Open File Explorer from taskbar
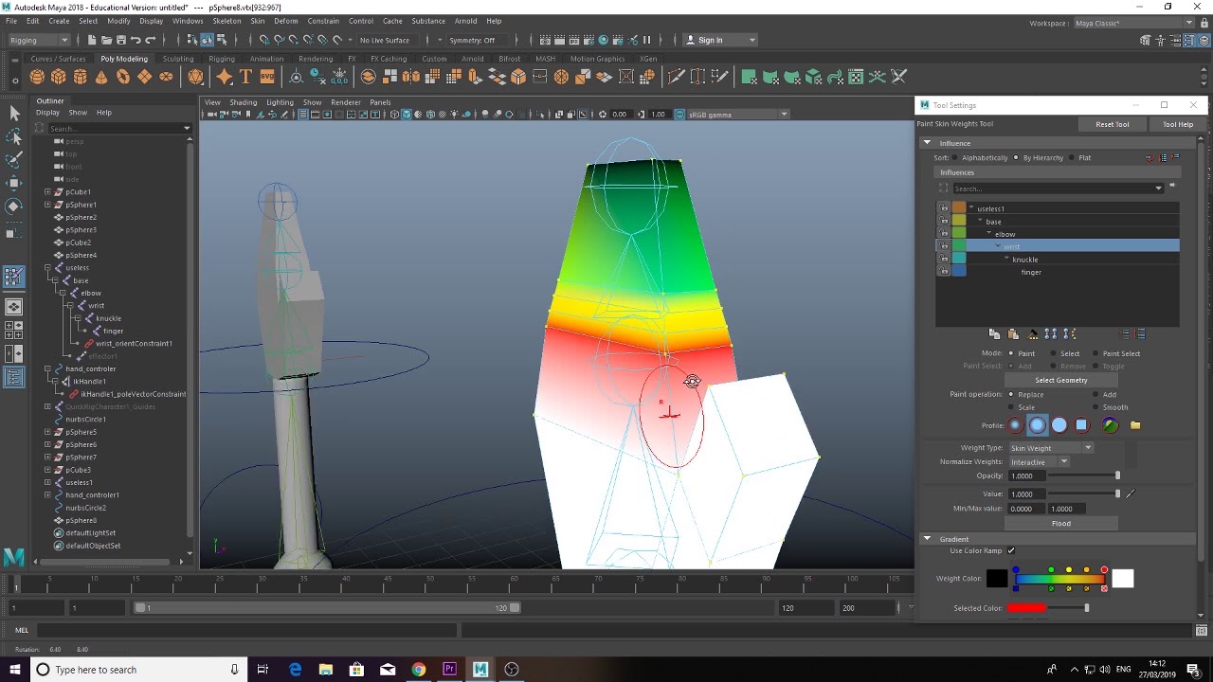1213x682 pixels. coord(326,670)
